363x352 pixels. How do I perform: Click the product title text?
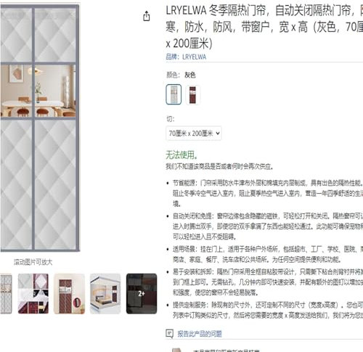264,27
